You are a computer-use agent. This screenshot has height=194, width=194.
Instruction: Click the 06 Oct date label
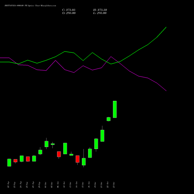[58, 185]
